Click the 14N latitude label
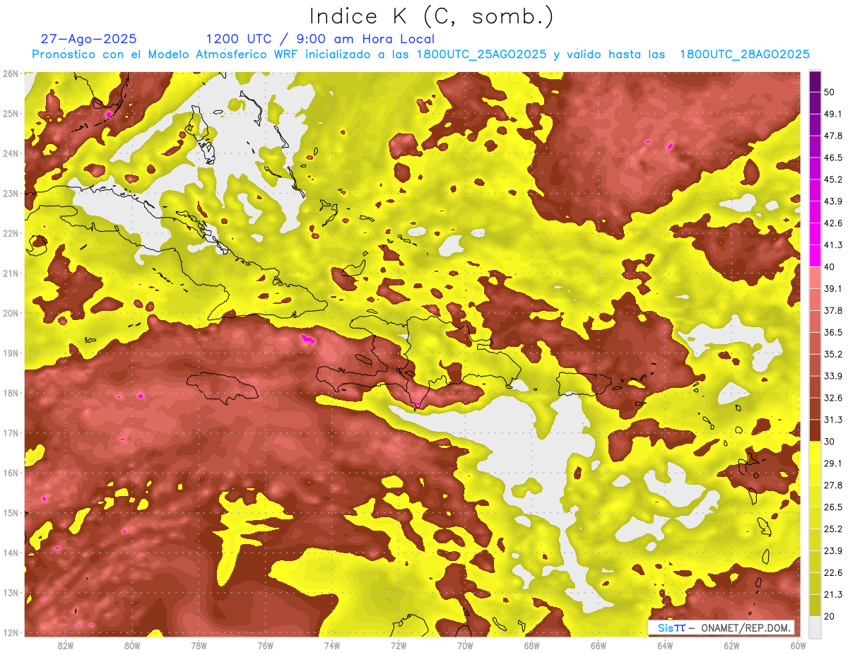 10,553
